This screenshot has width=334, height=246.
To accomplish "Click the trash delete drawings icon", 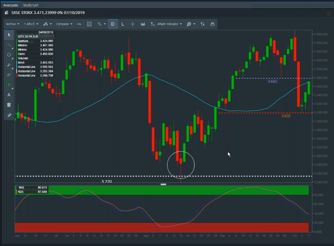I will pyautogui.click(x=9, y=105).
